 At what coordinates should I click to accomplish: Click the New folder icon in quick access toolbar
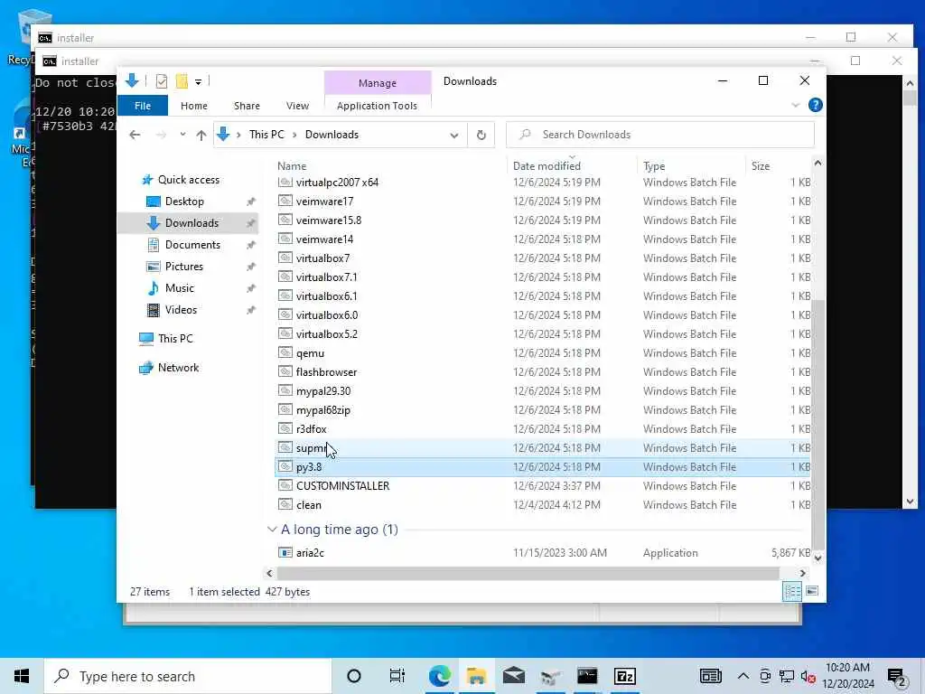tap(182, 80)
